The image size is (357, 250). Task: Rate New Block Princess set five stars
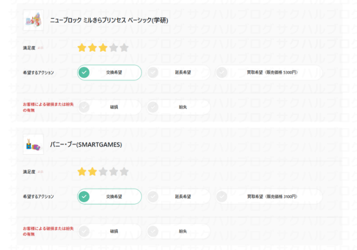pos(124,48)
